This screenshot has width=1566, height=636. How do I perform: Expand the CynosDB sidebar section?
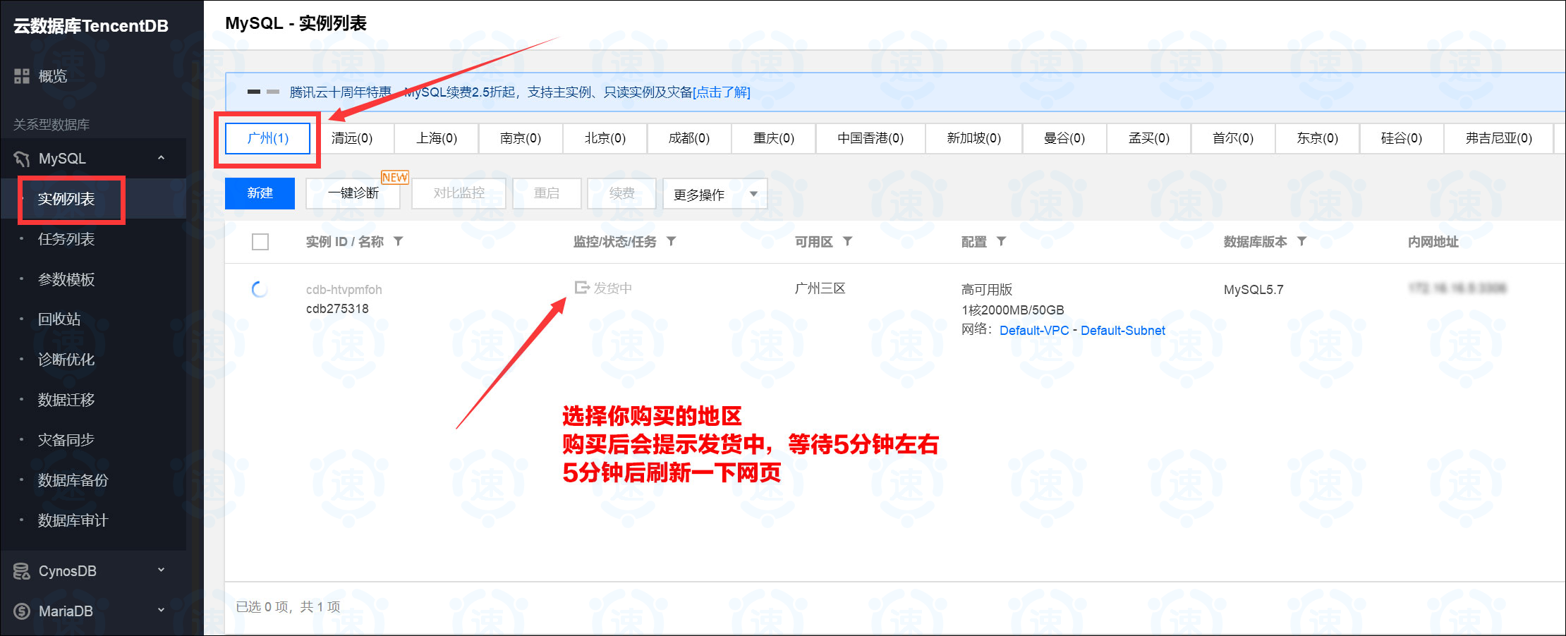tap(161, 570)
